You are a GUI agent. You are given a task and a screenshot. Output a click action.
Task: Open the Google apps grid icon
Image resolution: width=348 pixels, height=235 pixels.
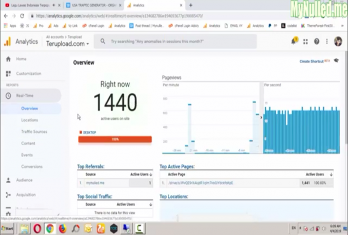click(305, 42)
